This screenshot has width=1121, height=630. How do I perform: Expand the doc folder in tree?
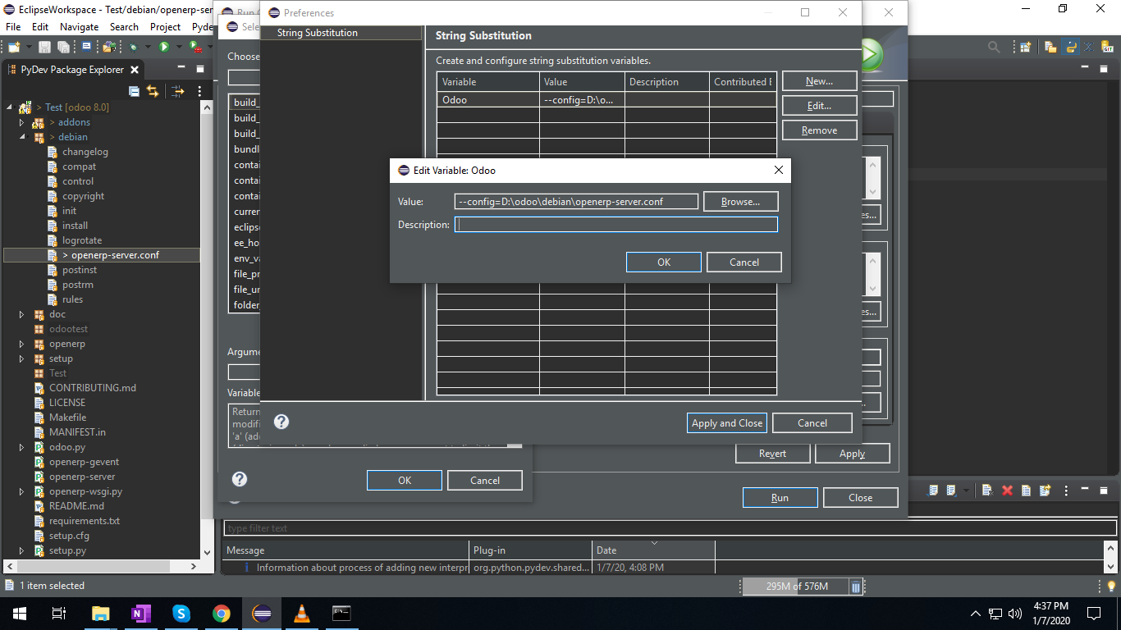coord(22,314)
